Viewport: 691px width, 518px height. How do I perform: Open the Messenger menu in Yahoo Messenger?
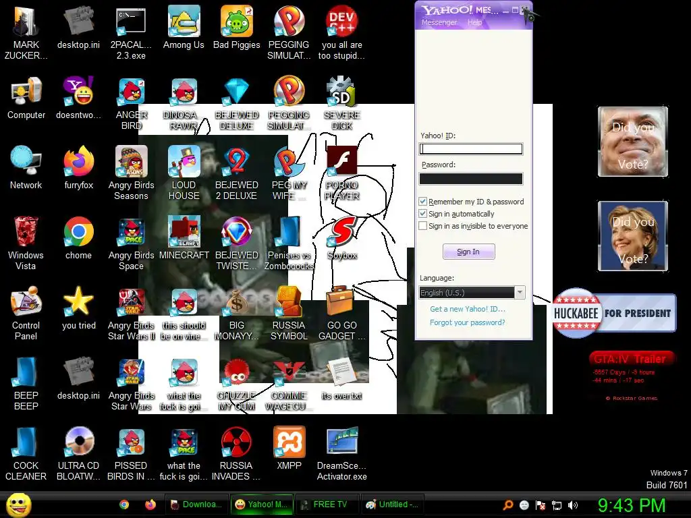click(x=439, y=22)
